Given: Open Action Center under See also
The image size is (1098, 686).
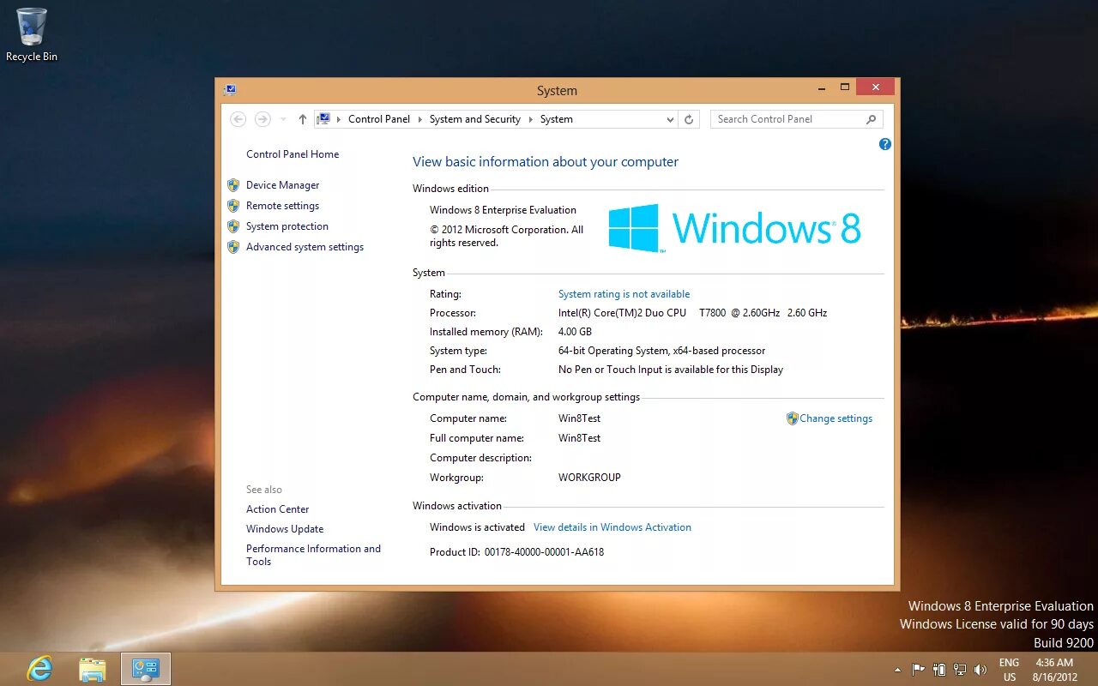Looking at the screenshot, I should pos(277,509).
